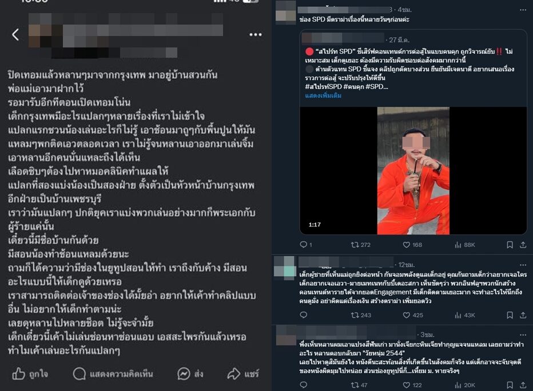
Task: Go back using the left chevron arrow
Action: click(15, 35)
